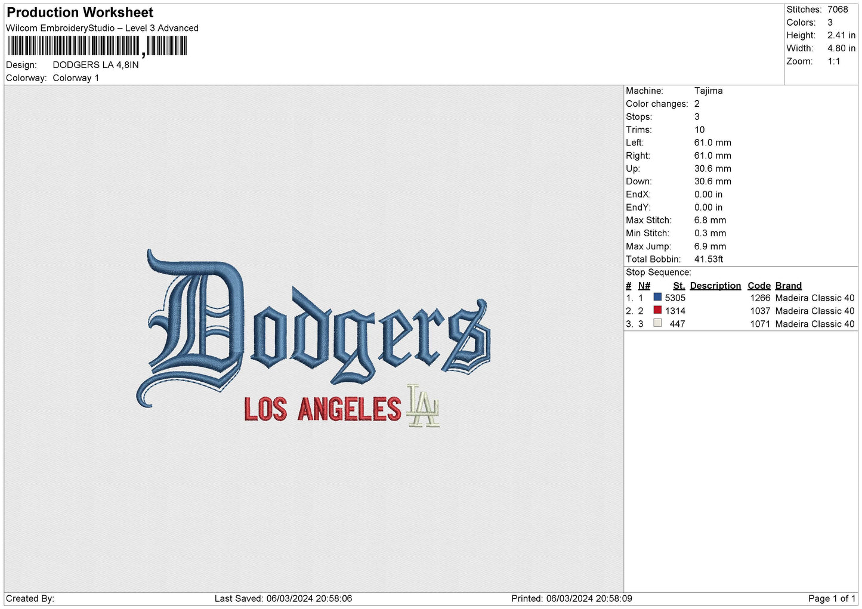Click the 'Colorway 1' value

pos(76,78)
